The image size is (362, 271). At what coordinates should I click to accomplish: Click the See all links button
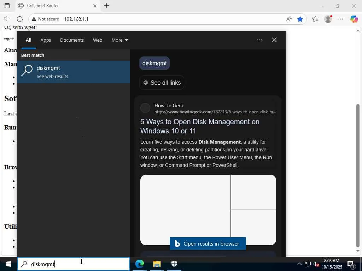tap(162, 83)
